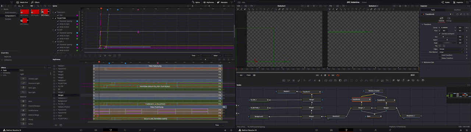Image resolution: width=471 pixels, height=132 pixels.
Task: Collapse the Master bin folder
Action: pos(2,10)
